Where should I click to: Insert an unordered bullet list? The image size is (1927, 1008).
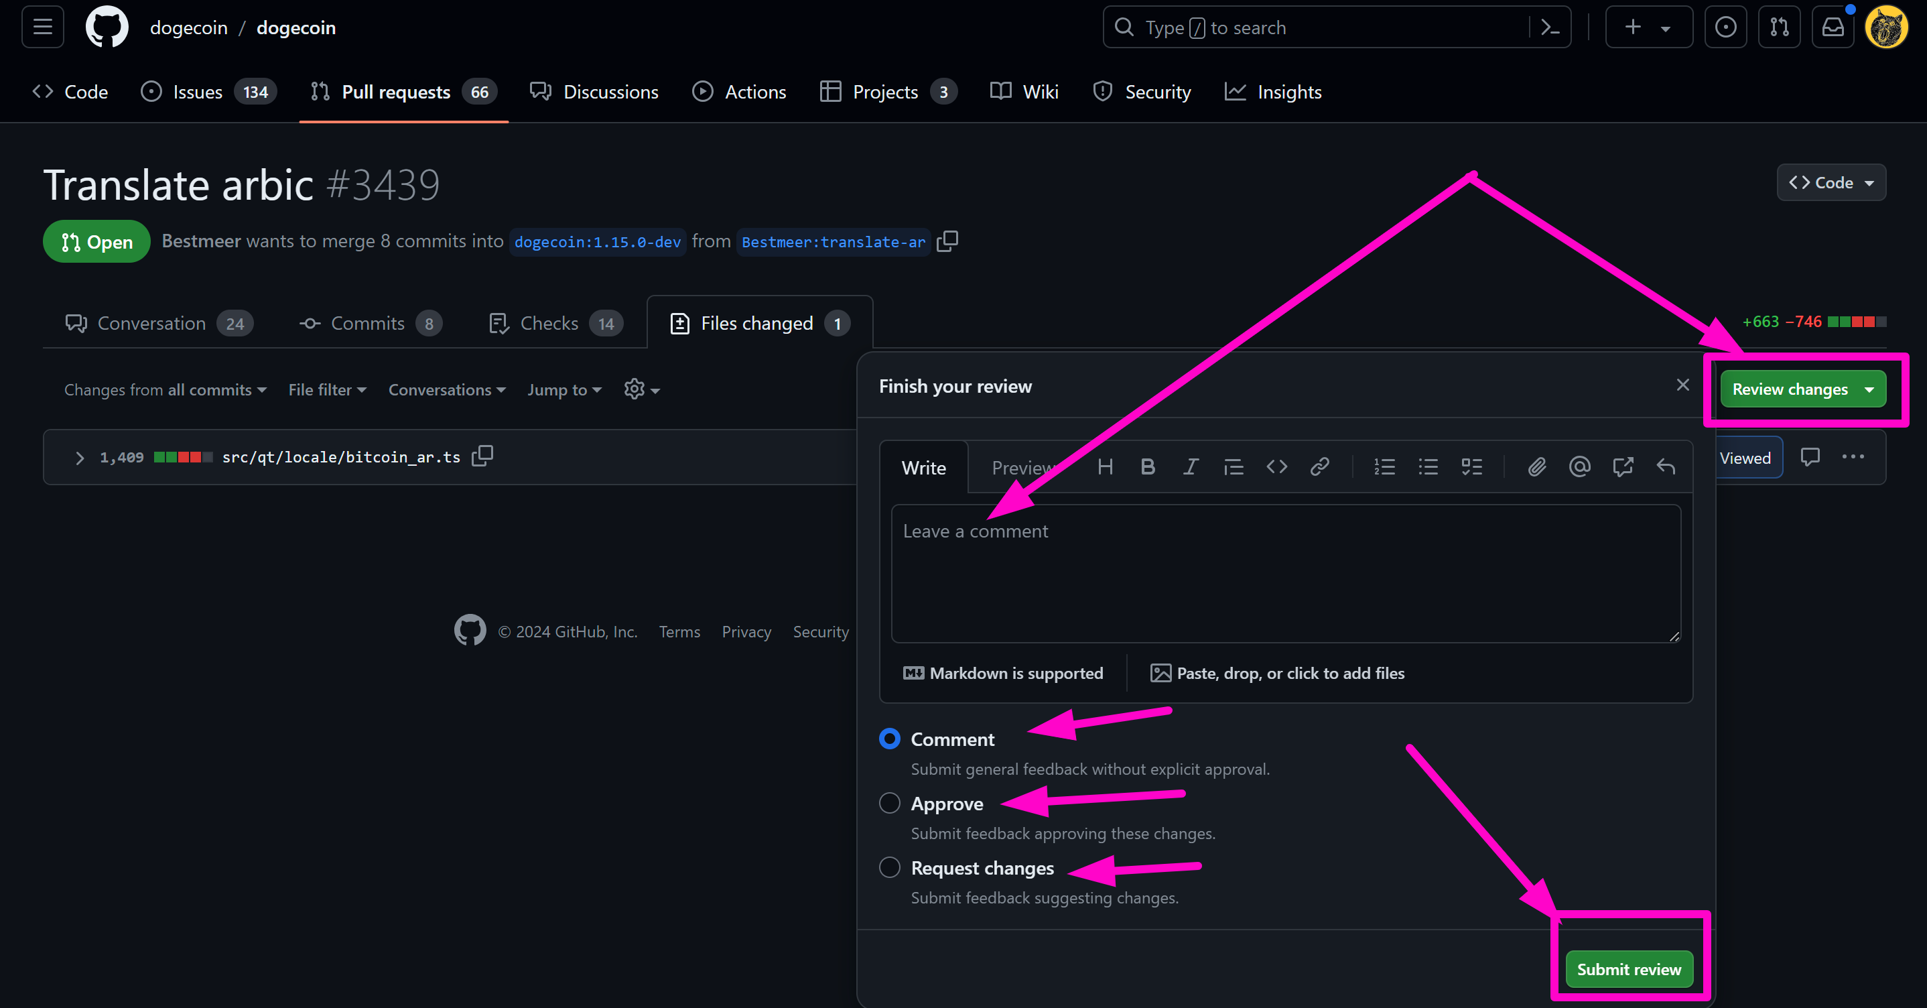tap(1428, 467)
